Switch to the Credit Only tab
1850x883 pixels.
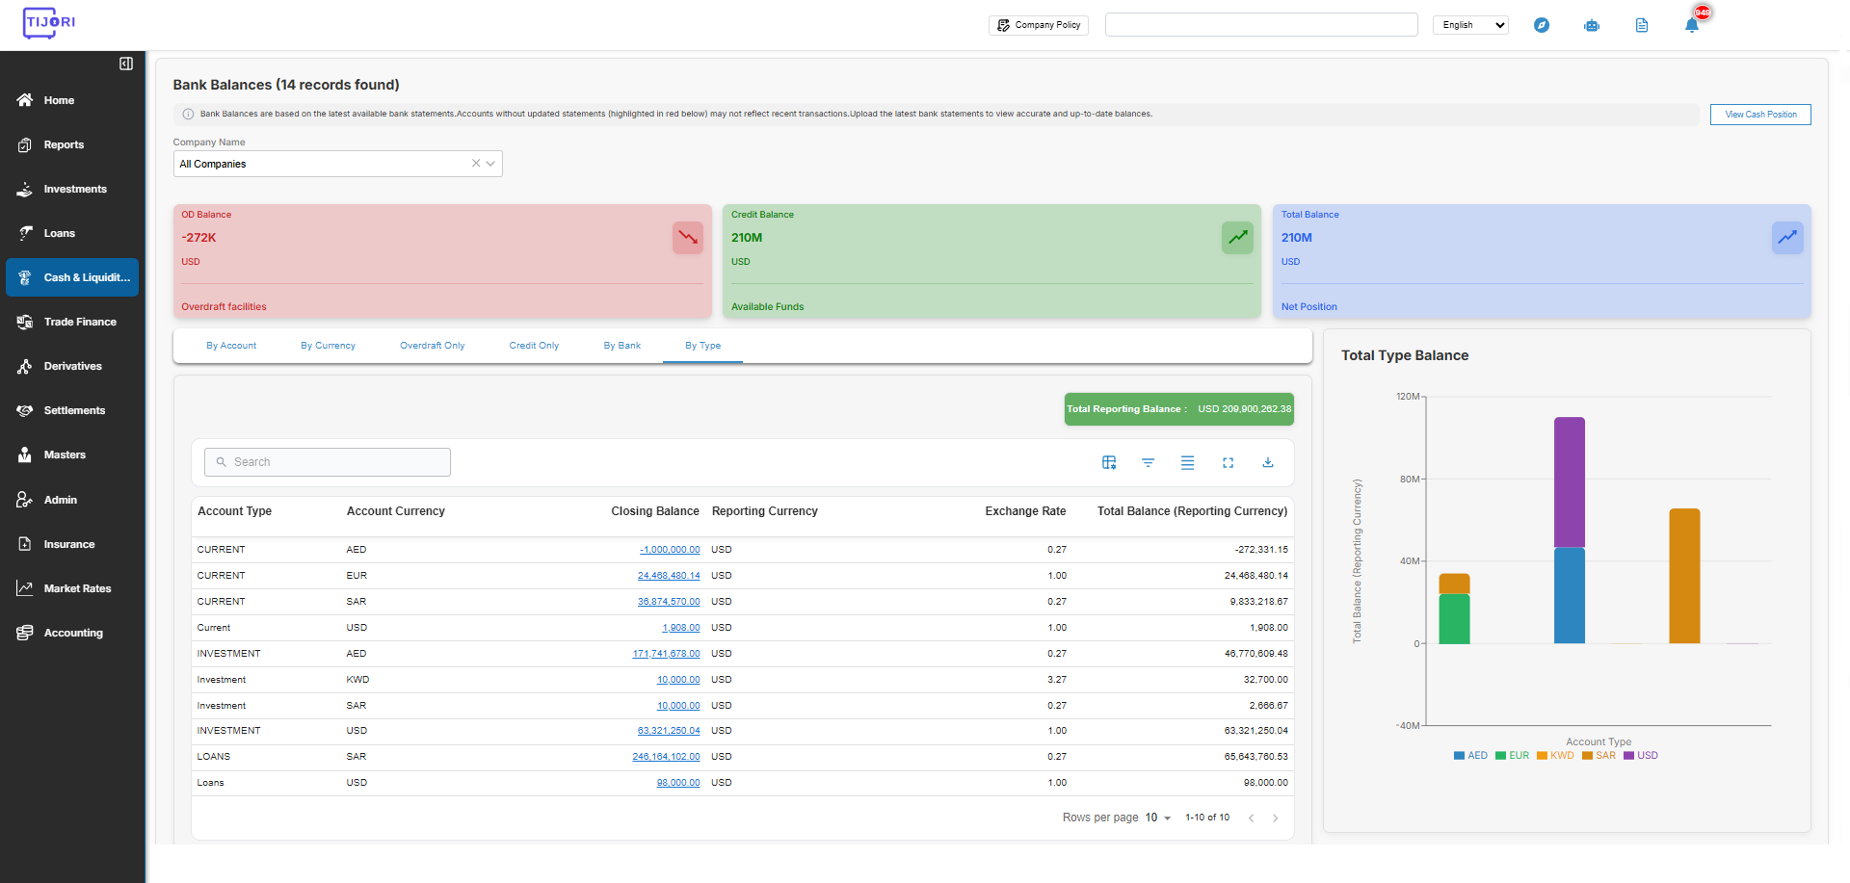(534, 346)
